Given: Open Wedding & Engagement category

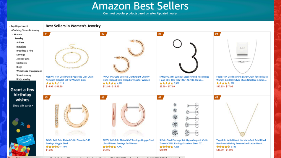Looking at the screenshot, I should click(x=29, y=71).
